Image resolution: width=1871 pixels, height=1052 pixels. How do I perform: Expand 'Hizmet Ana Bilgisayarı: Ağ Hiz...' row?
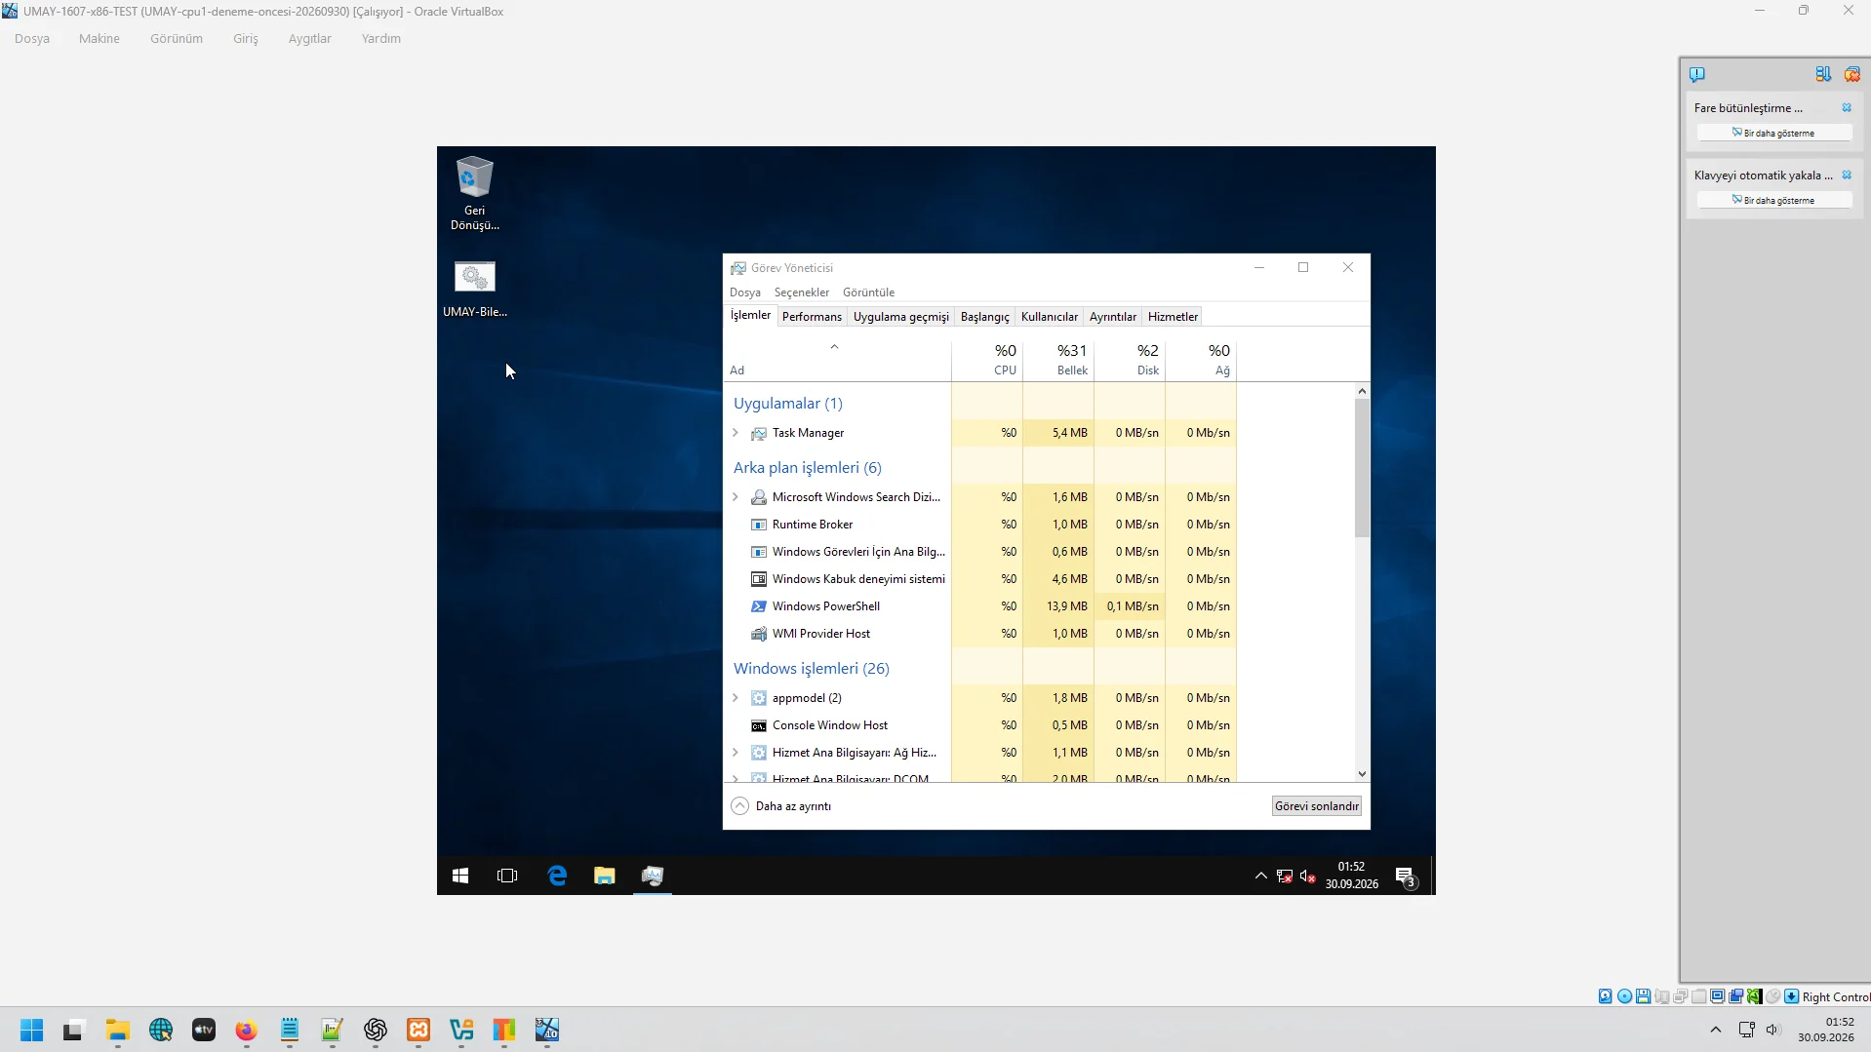pos(736,753)
